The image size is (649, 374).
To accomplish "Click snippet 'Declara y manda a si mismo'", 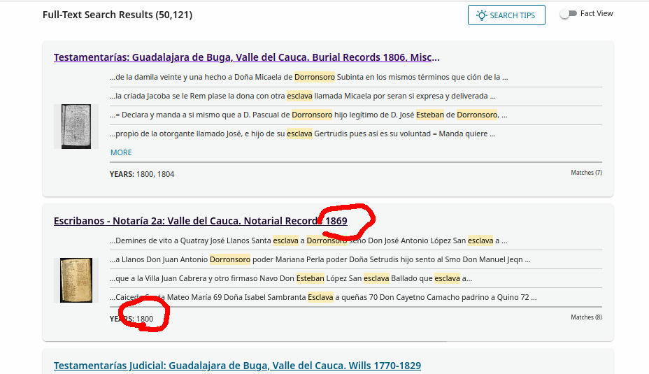I will (308, 115).
